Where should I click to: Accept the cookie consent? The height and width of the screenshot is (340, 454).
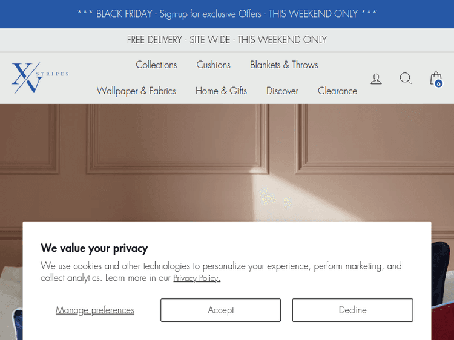point(220,310)
